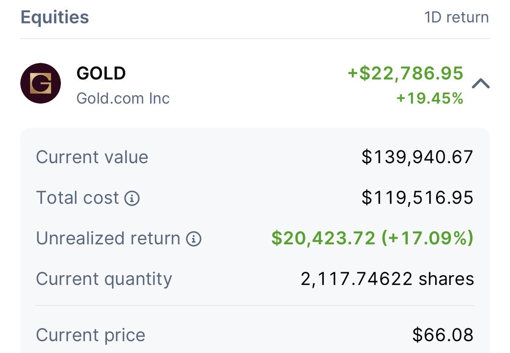Open the Total cost info icon

[132, 198]
